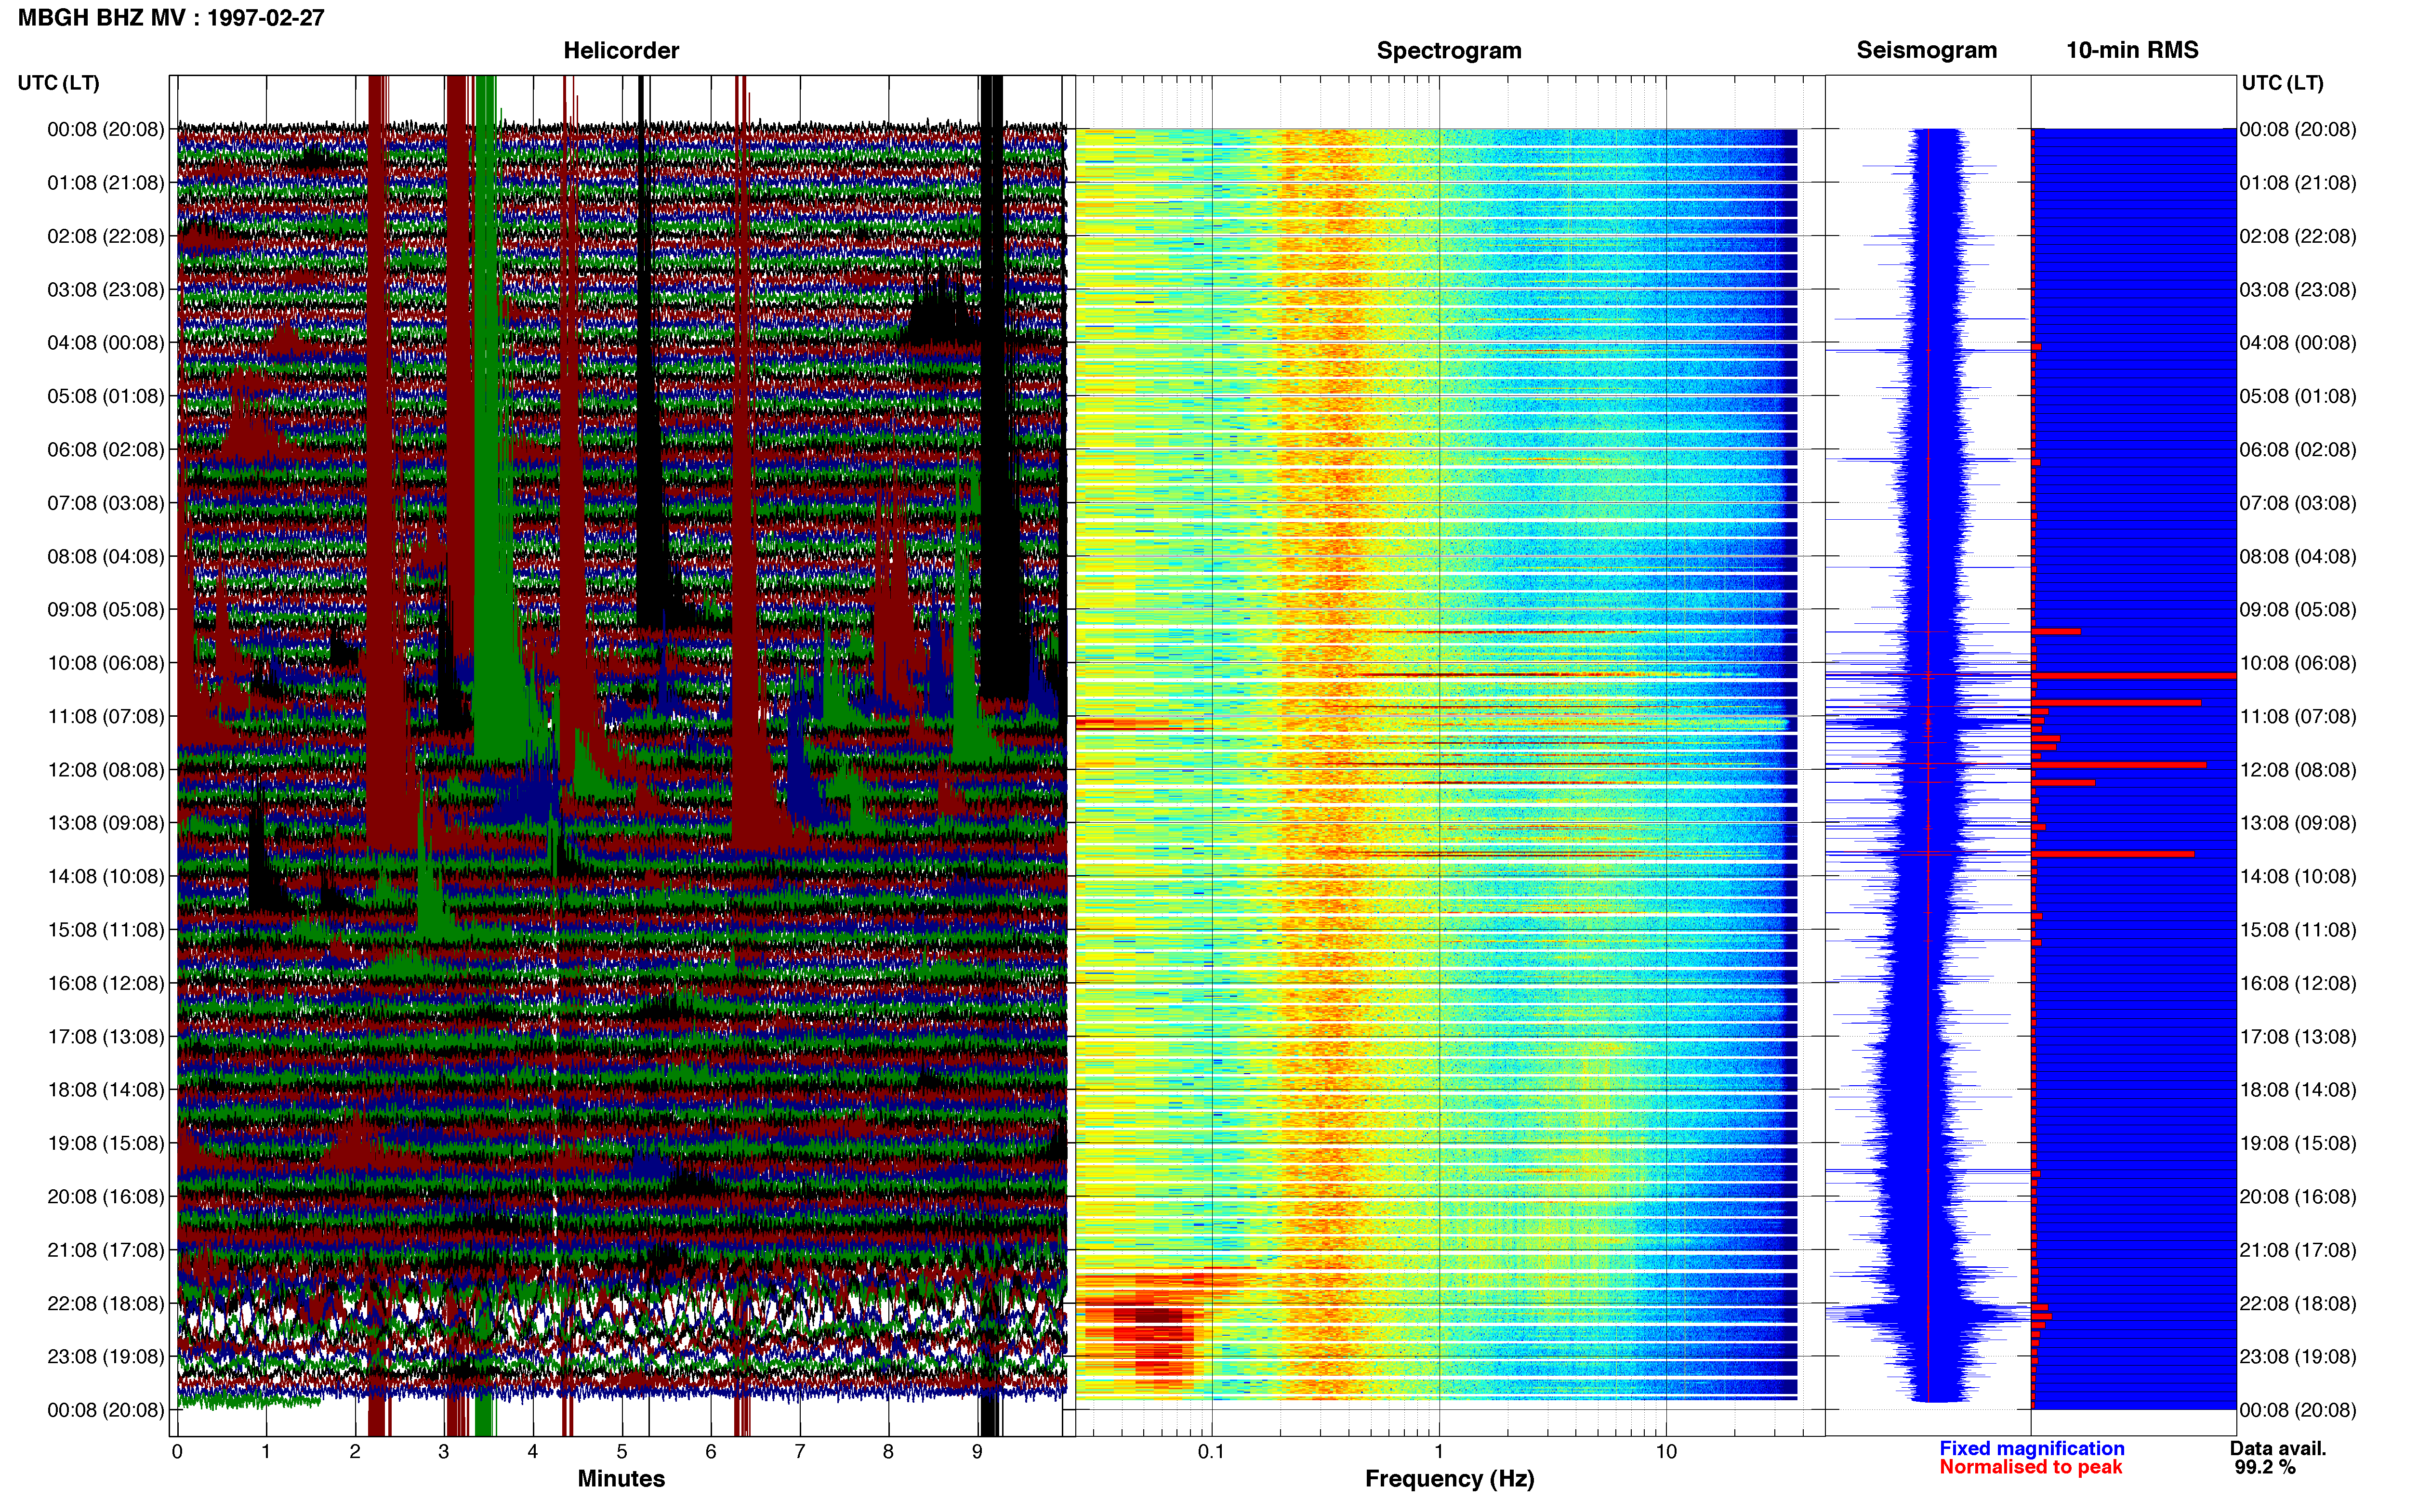
Task: Select the '02:08 (22:08)' label on the left axis
Action: [105, 236]
